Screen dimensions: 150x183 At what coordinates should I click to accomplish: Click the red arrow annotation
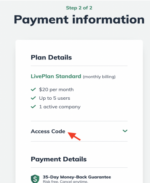74,136
